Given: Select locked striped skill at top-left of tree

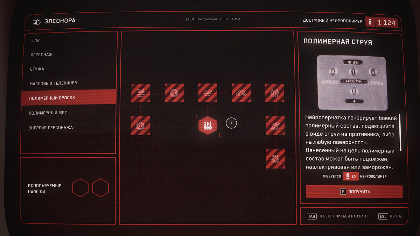Looking at the screenshot, I should coord(141,93).
